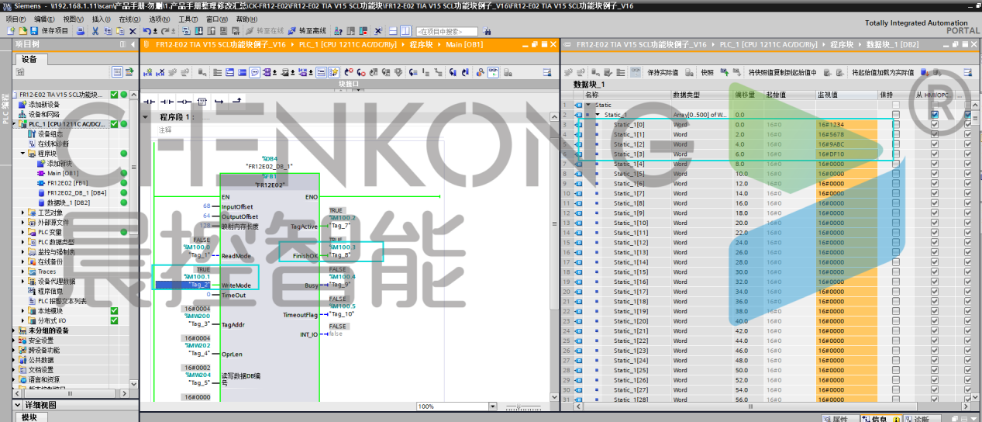Collapse the 程序块 folder in project tree

22,154
